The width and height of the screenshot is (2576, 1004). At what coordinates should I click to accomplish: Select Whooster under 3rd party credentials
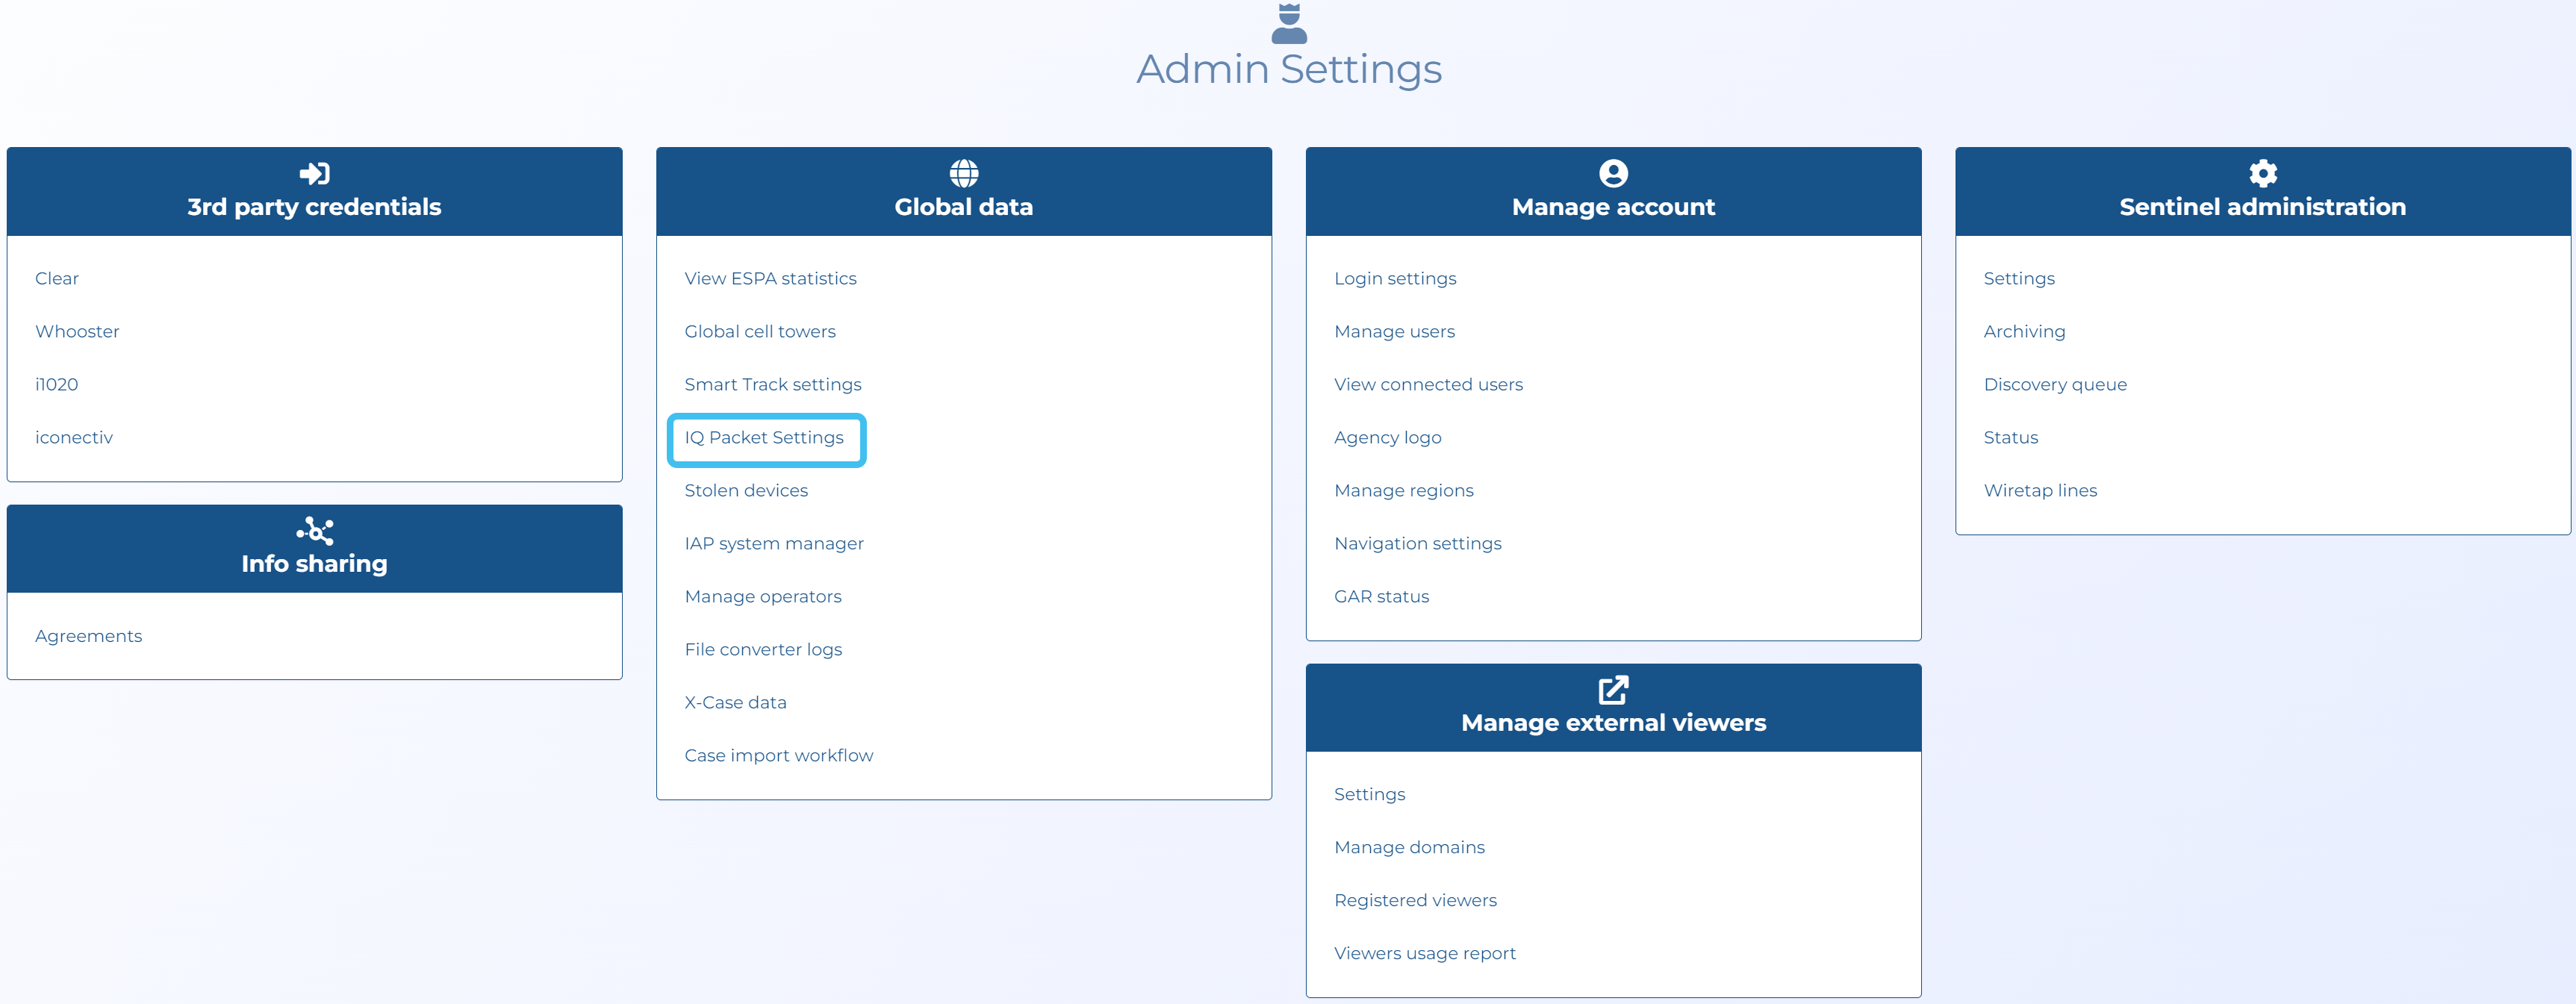77,330
